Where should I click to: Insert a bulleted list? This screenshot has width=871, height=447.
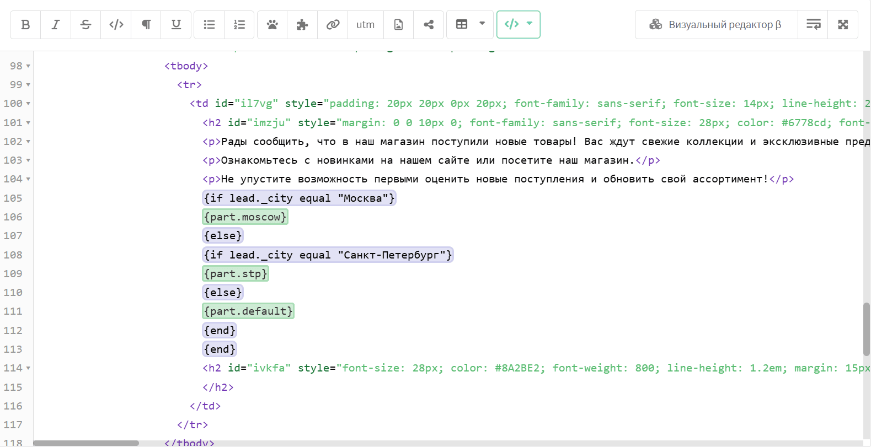pos(209,25)
